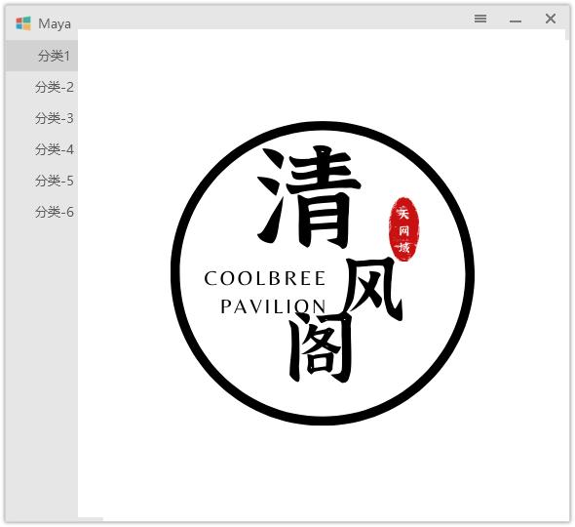This screenshot has width=575, height=527.
Task: Click the PAVILION text in the image
Action: (273, 306)
